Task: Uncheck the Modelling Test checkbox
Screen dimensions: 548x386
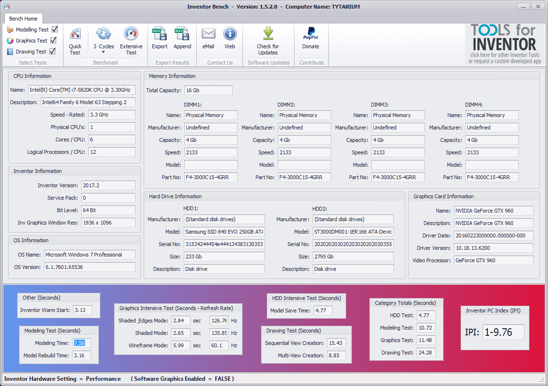Action: tap(54, 29)
